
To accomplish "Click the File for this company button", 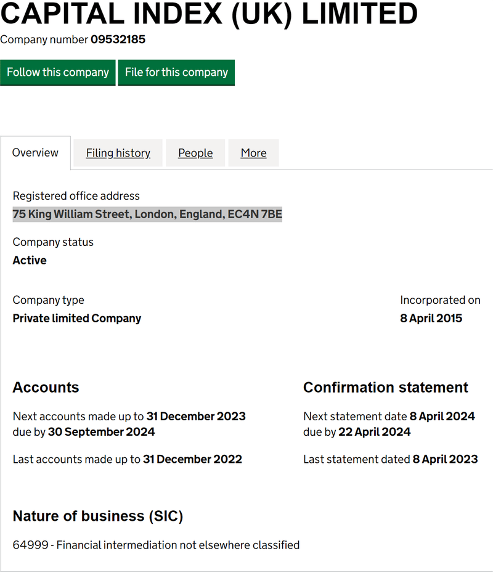I will click(176, 72).
